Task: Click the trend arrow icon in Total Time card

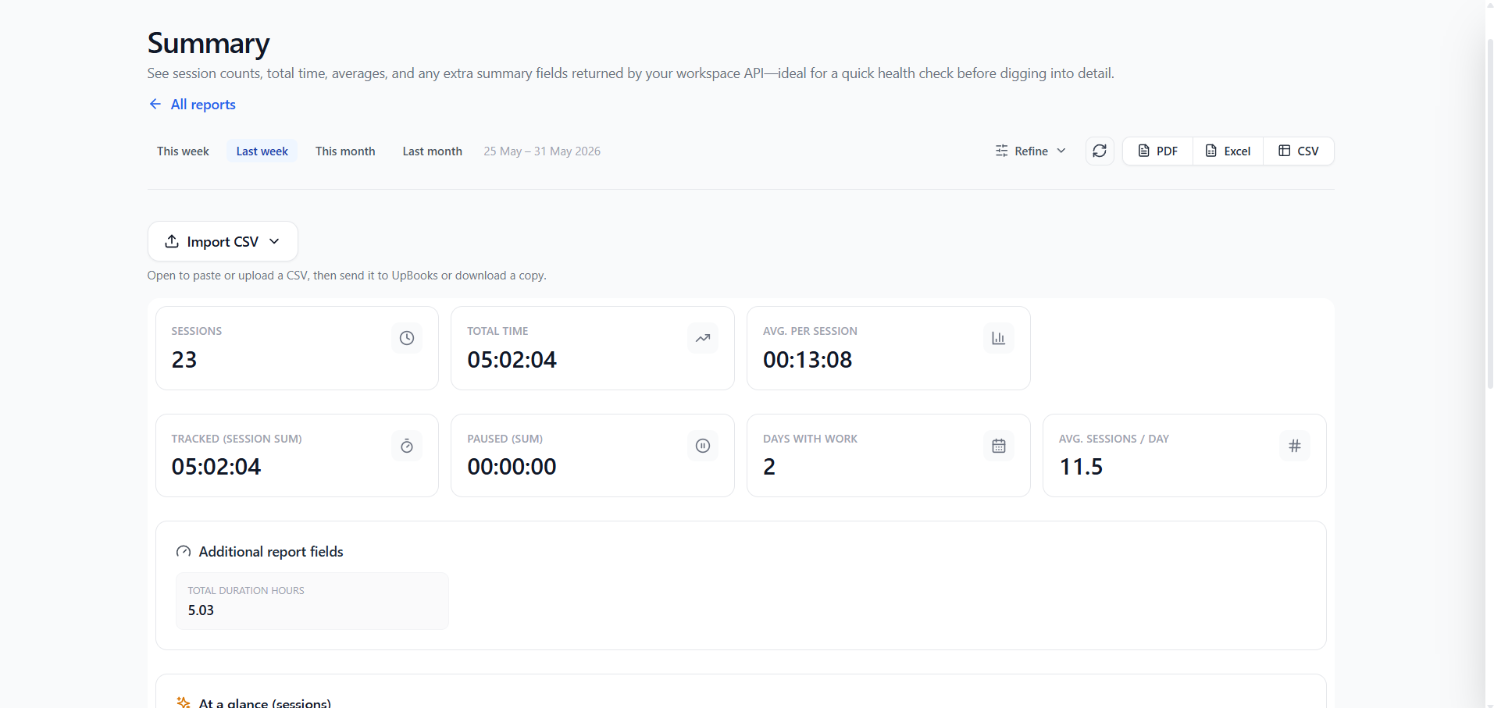Action: pos(703,338)
